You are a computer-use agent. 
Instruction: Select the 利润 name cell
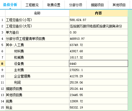pyautogui.click(x=37, y=82)
